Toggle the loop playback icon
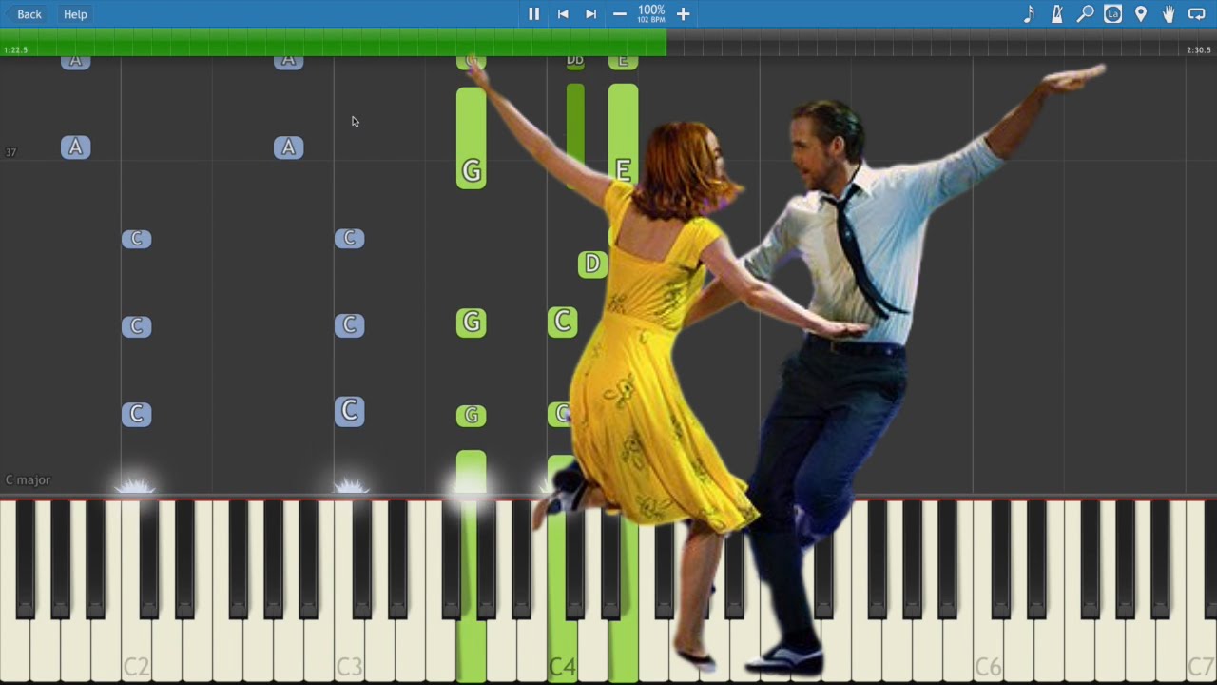Viewport: 1217px width, 685px height. pyautogui.click(x=1197, y=14)
